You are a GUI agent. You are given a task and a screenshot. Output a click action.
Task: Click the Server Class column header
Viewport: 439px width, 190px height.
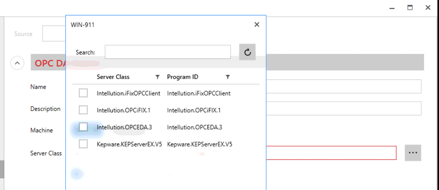coord(113,77)
